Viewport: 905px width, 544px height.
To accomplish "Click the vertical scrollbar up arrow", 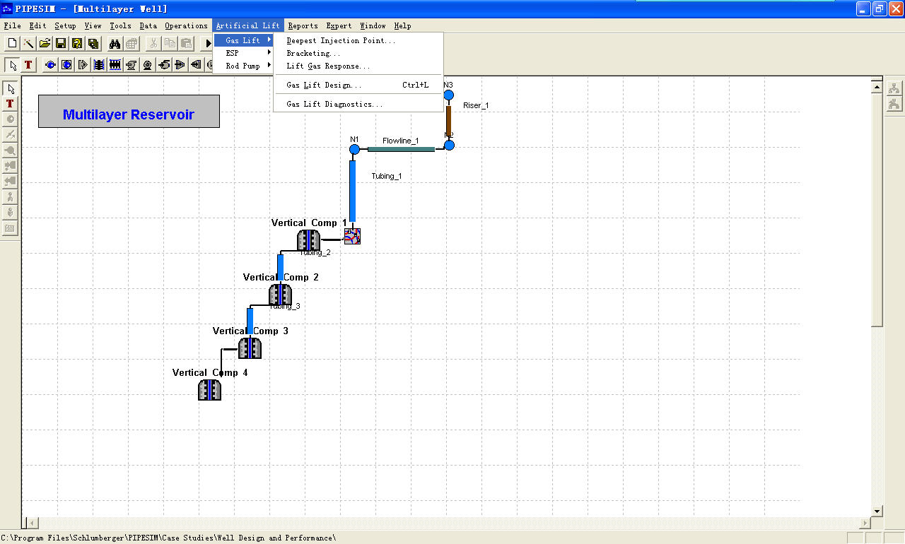I will pos(877,88).
